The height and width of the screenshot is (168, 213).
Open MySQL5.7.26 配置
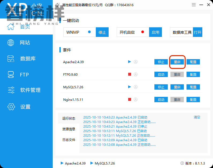[193, 87]
